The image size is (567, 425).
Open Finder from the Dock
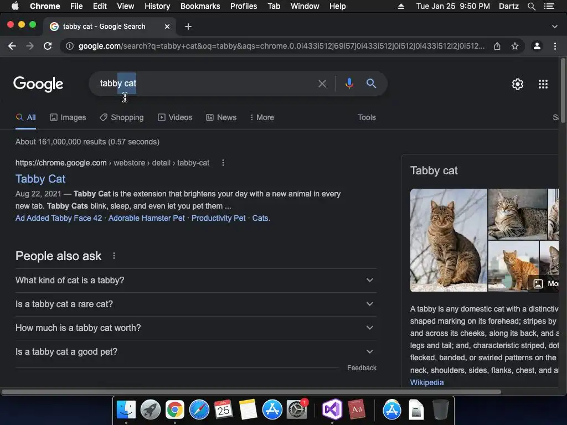[126, 410]
